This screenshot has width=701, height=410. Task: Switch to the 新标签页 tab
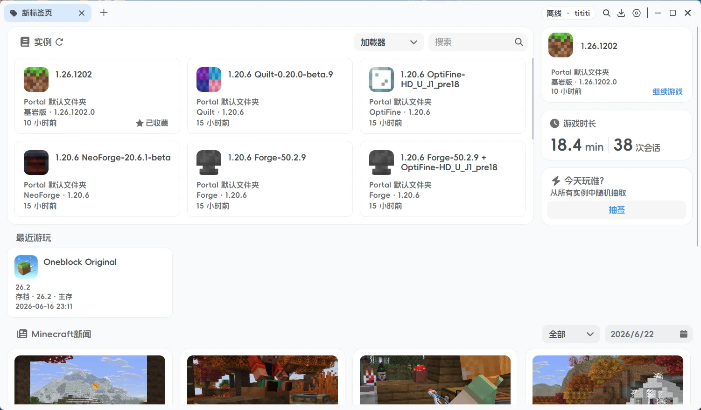48,13
